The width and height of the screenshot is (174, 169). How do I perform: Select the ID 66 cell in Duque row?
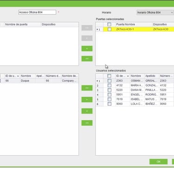(x=12, y=81)
